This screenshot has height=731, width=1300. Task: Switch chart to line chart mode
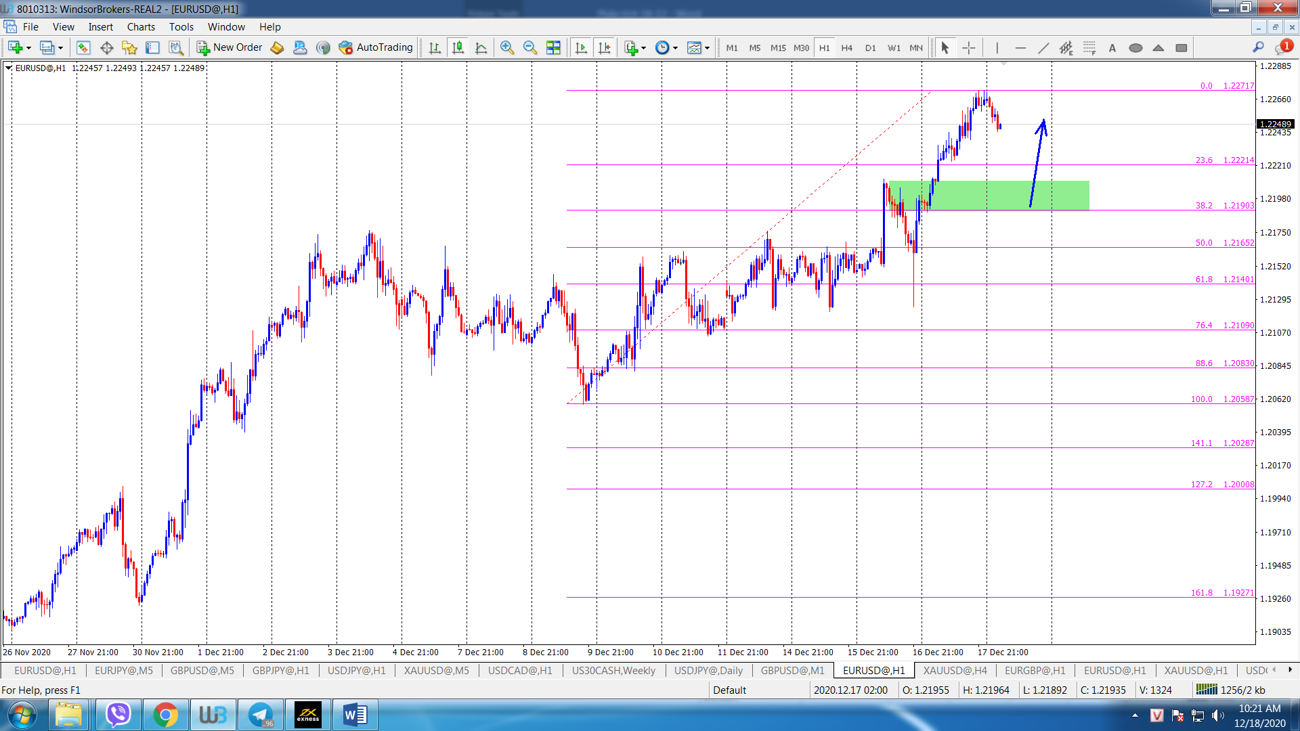(481, 47)
